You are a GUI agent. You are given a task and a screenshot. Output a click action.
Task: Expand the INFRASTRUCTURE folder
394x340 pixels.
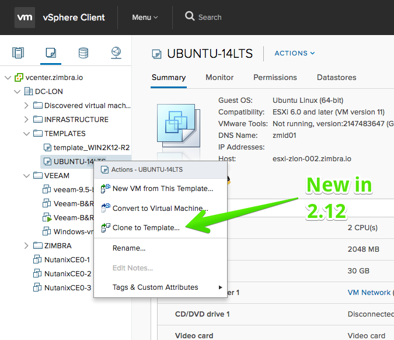[x=26, y=119]
